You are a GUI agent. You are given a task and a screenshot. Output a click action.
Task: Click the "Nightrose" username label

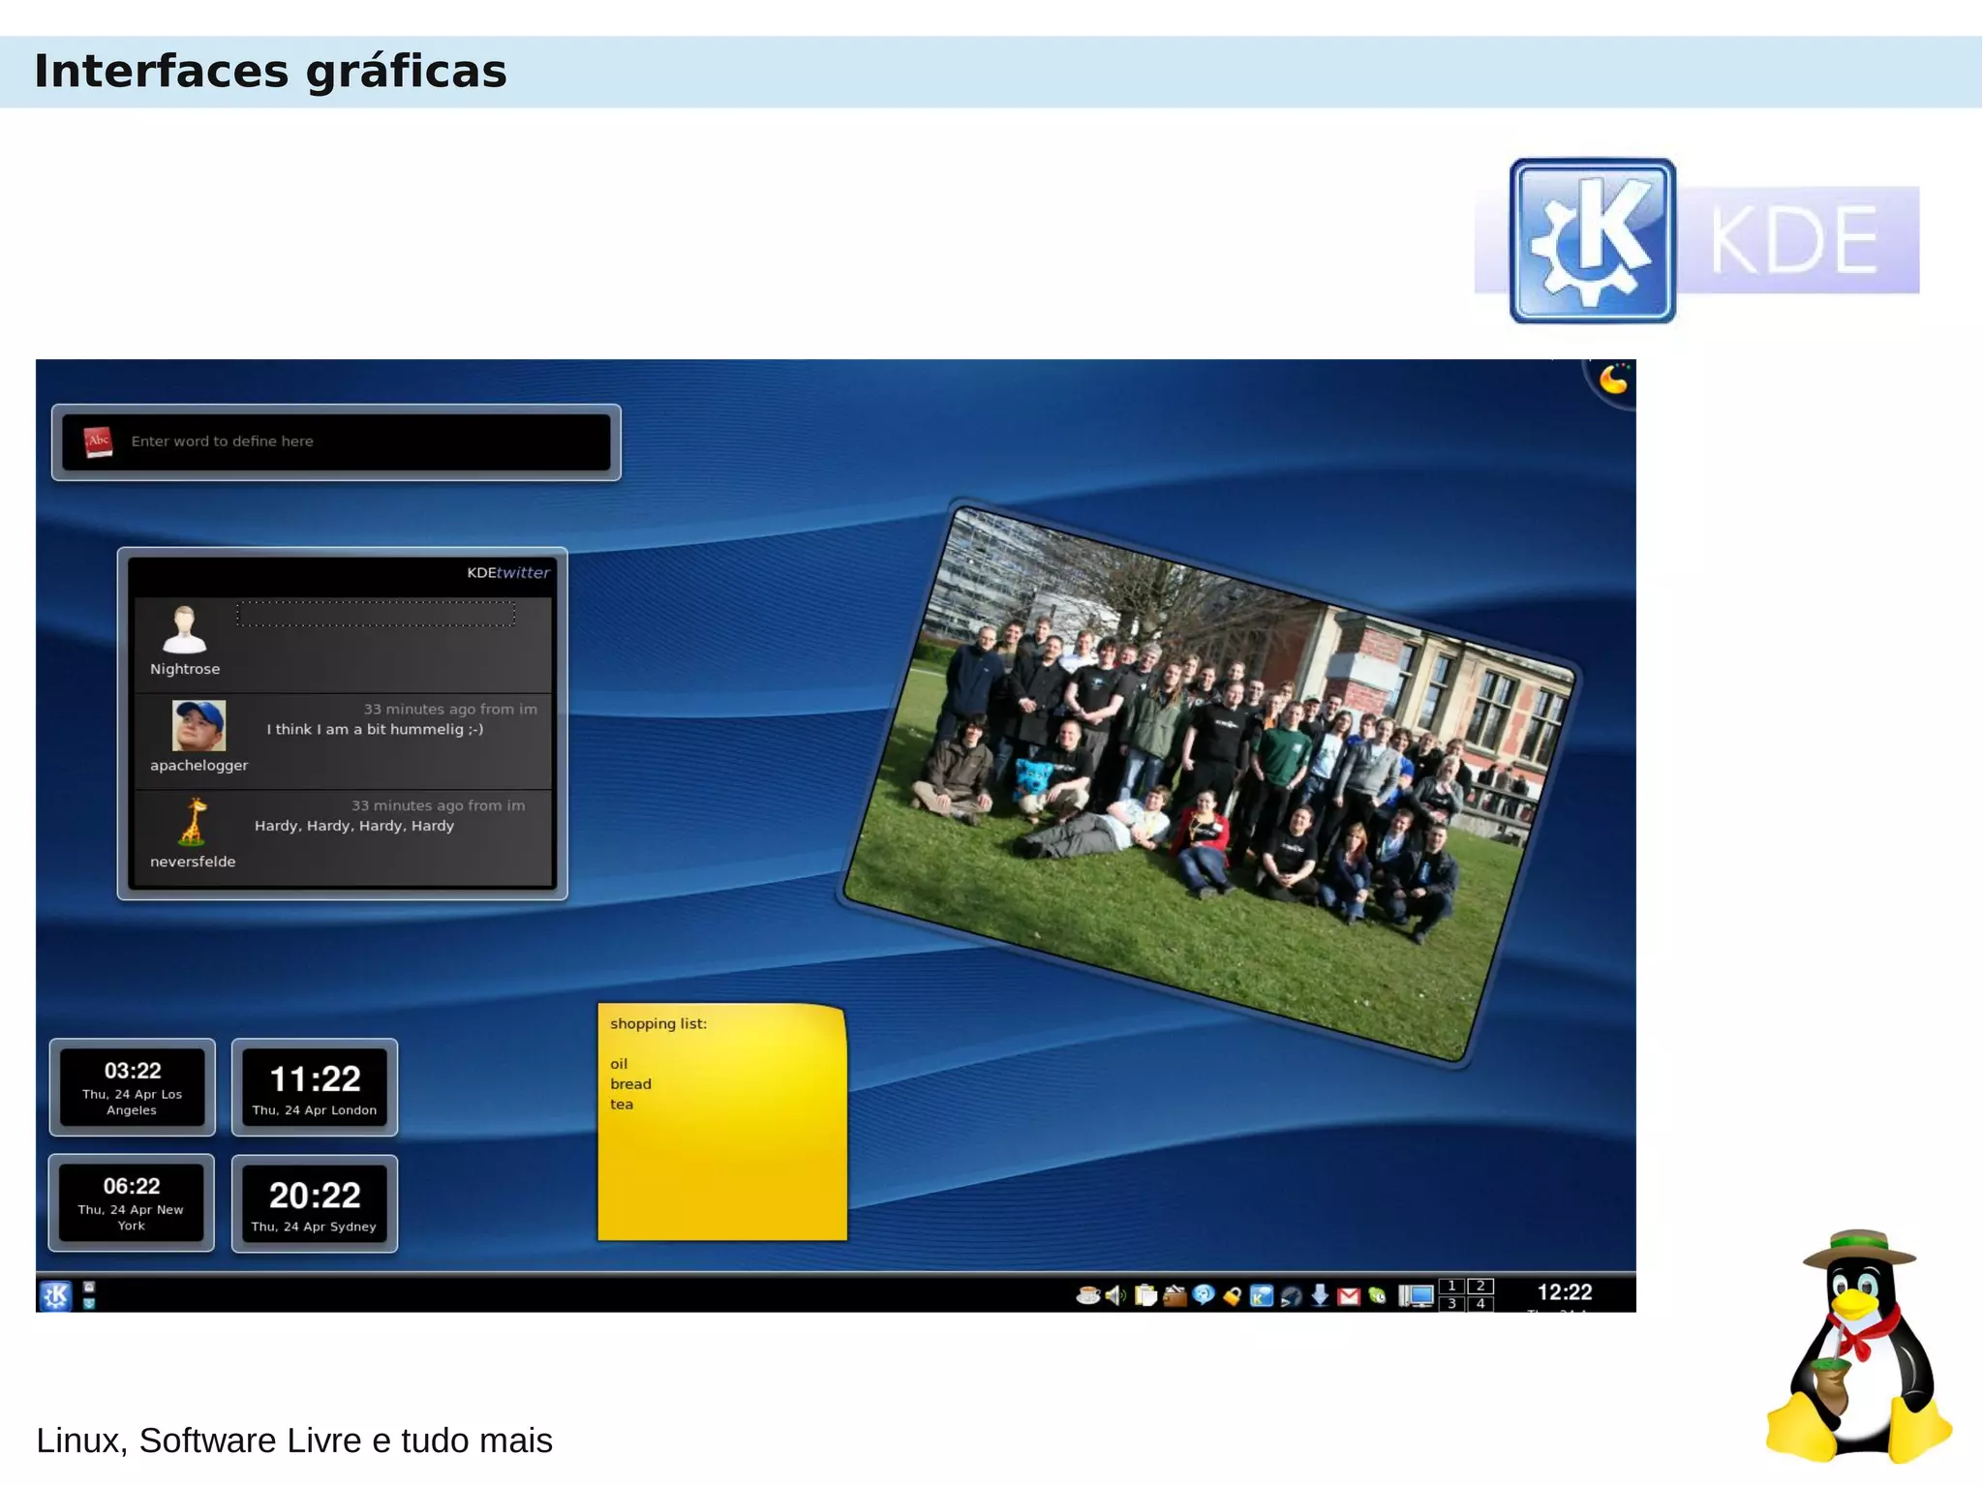[185, 669]
